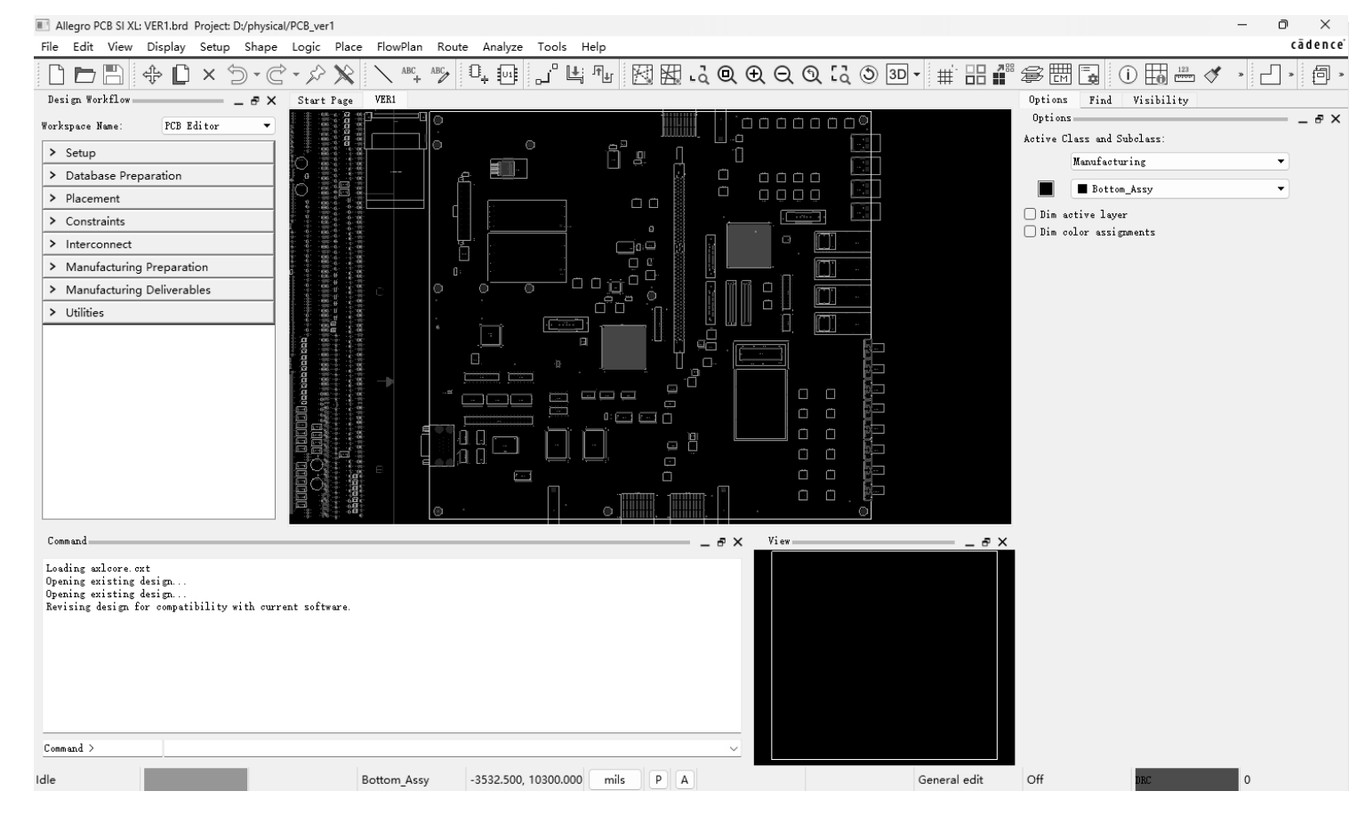Enable Dim active layer checkbox
This screenshot has height=815, width=1365.
1030,214
